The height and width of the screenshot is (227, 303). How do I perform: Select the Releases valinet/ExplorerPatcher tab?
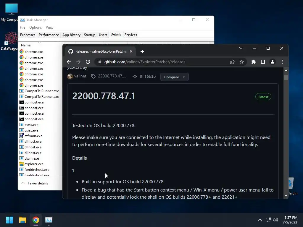[x=100, y=51]
